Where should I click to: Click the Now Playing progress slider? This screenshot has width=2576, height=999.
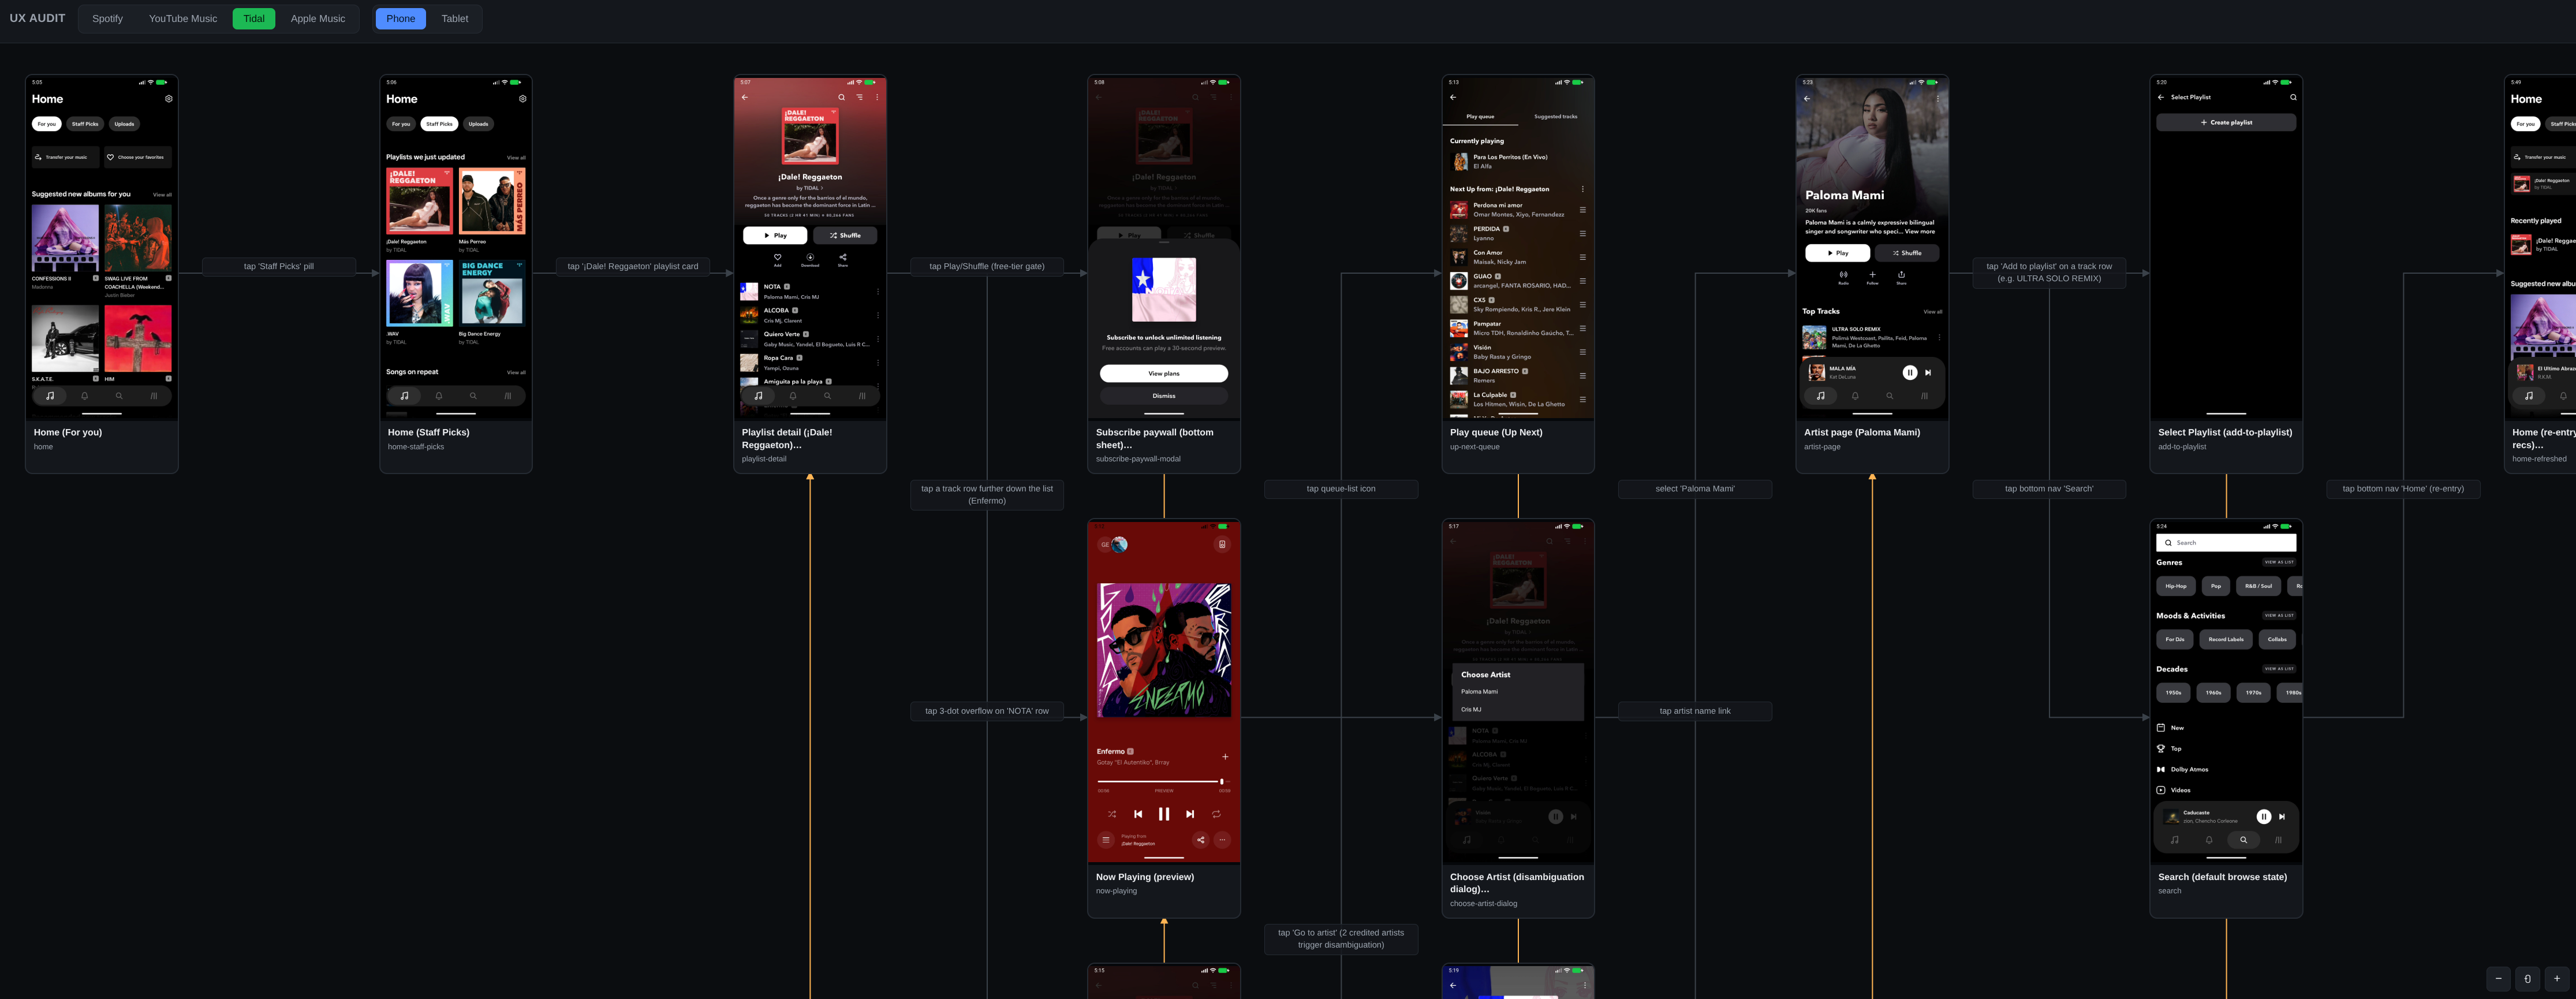[x=1164, y=781]
